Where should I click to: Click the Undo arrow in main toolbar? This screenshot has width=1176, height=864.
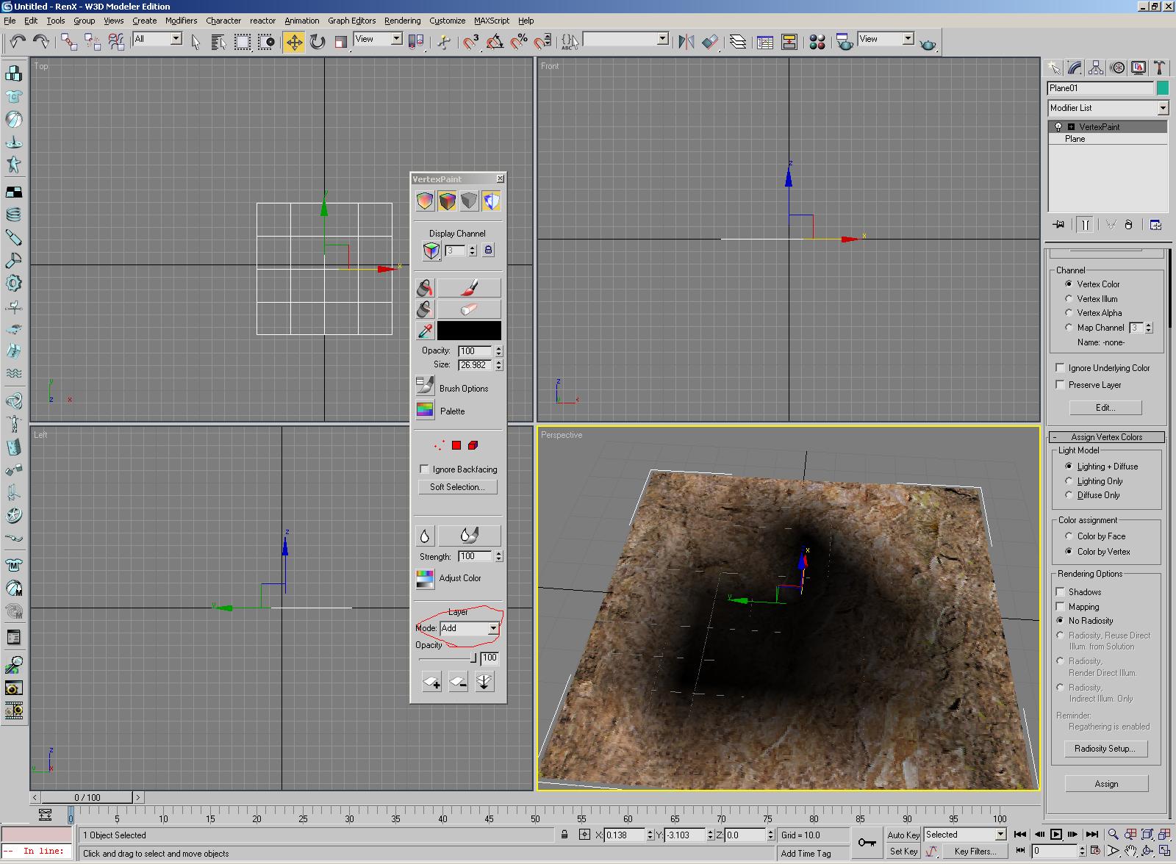(x=18, y=42)
